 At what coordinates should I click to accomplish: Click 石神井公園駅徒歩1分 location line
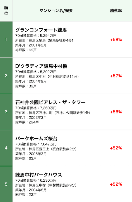tap(53, 113)
